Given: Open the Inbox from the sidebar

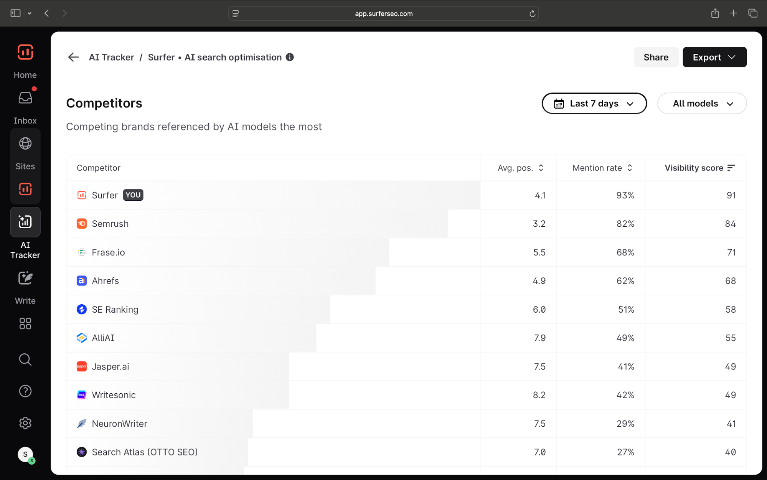Looking at the screenshot, I should [25, 99].
